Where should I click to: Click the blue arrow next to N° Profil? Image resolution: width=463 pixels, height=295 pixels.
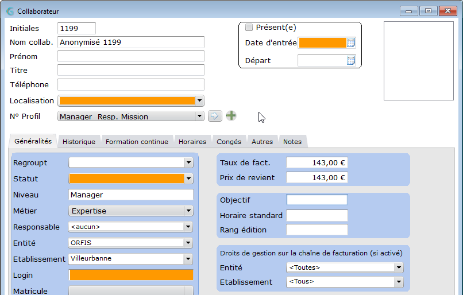pyautogui.click(x=215, y=115)
